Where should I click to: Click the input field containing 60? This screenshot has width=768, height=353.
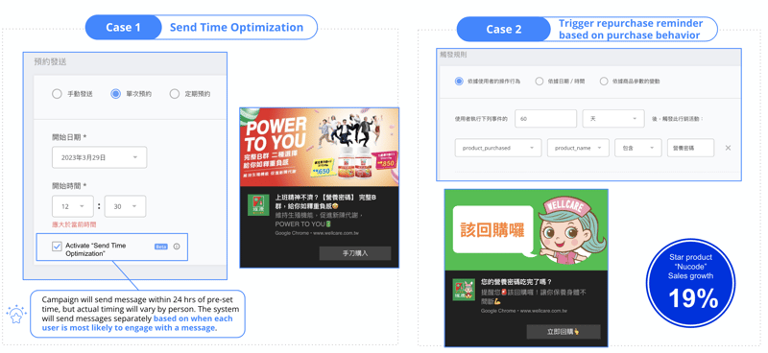tap(545, 119)
